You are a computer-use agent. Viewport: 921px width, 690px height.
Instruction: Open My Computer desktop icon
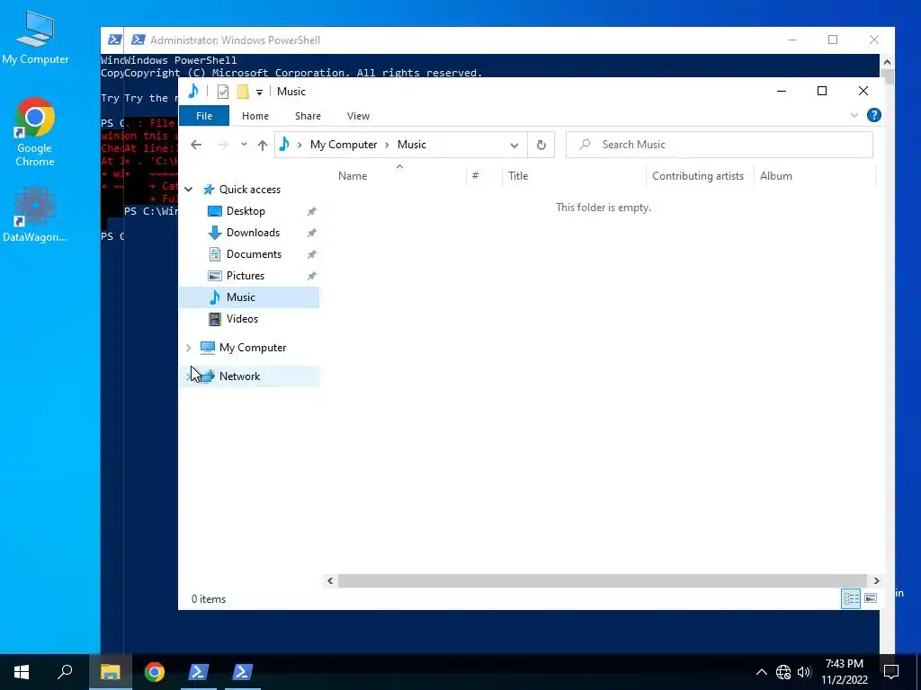(x=35, y=38)
